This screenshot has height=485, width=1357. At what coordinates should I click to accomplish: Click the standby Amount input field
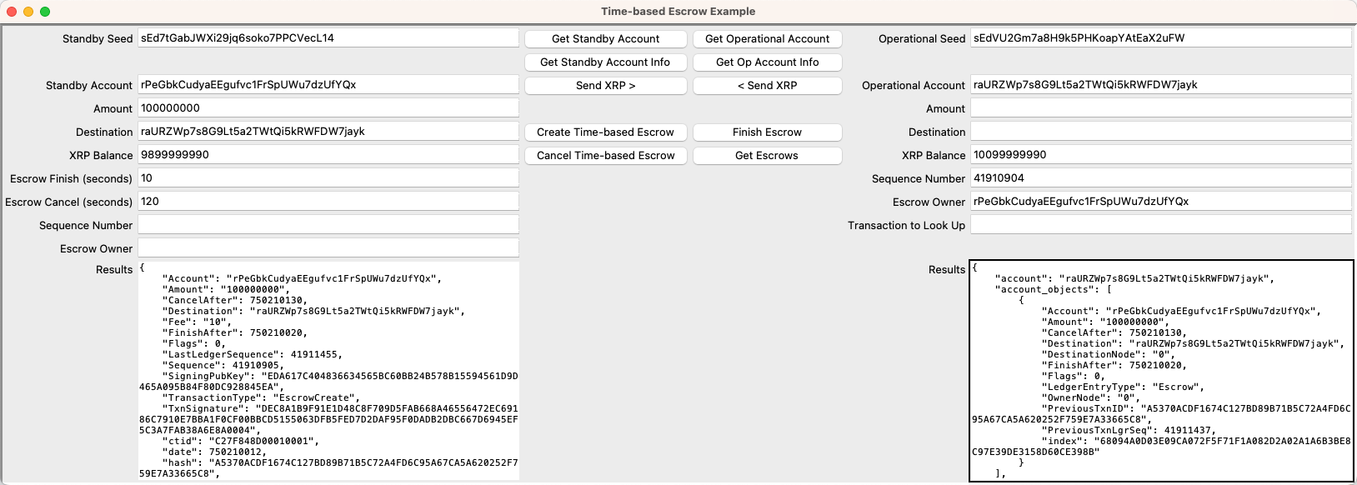click(328, 108)
